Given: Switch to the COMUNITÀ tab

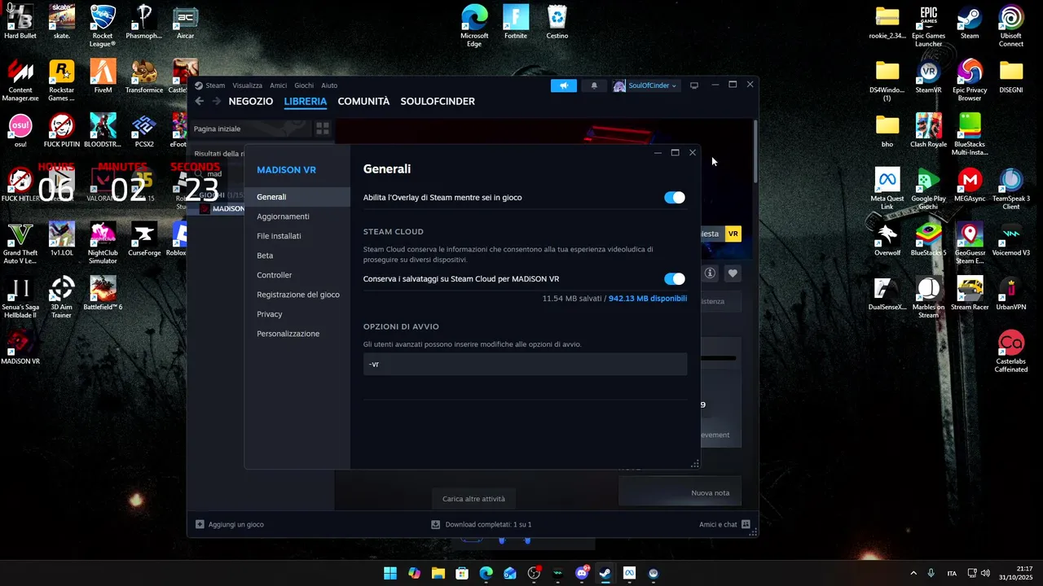Looking at the screenshot, I should coord(363,102).
